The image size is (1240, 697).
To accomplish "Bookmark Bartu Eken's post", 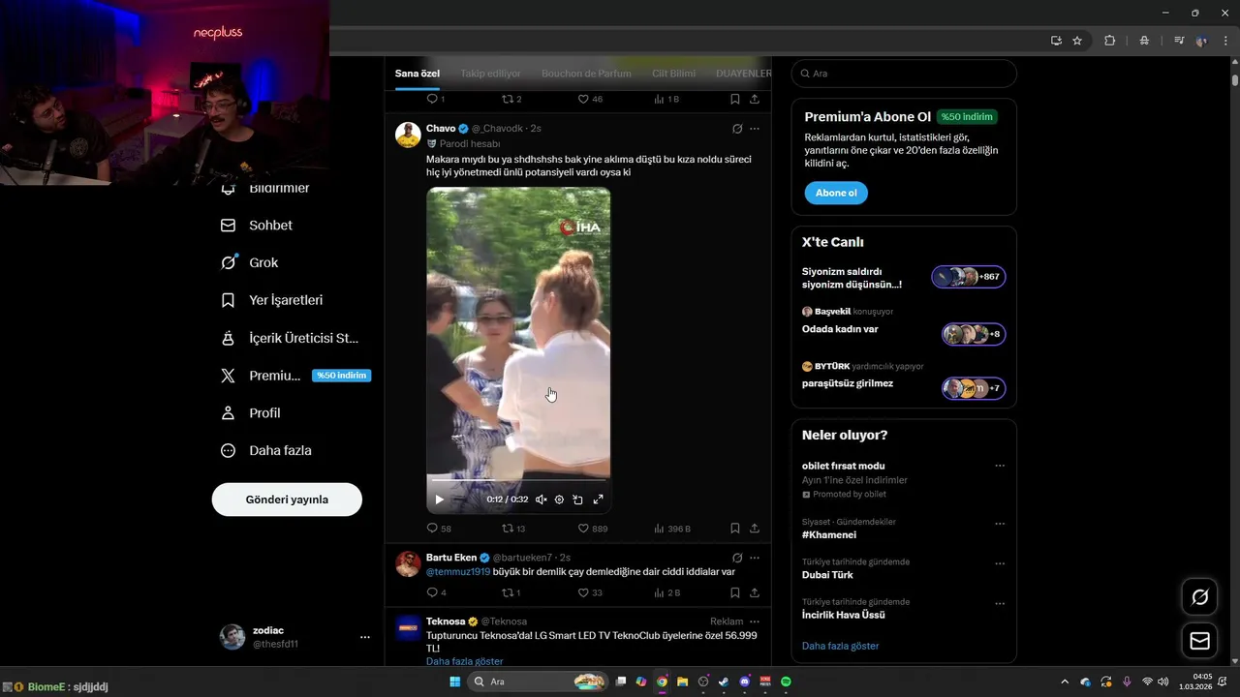I will (735, 592).
